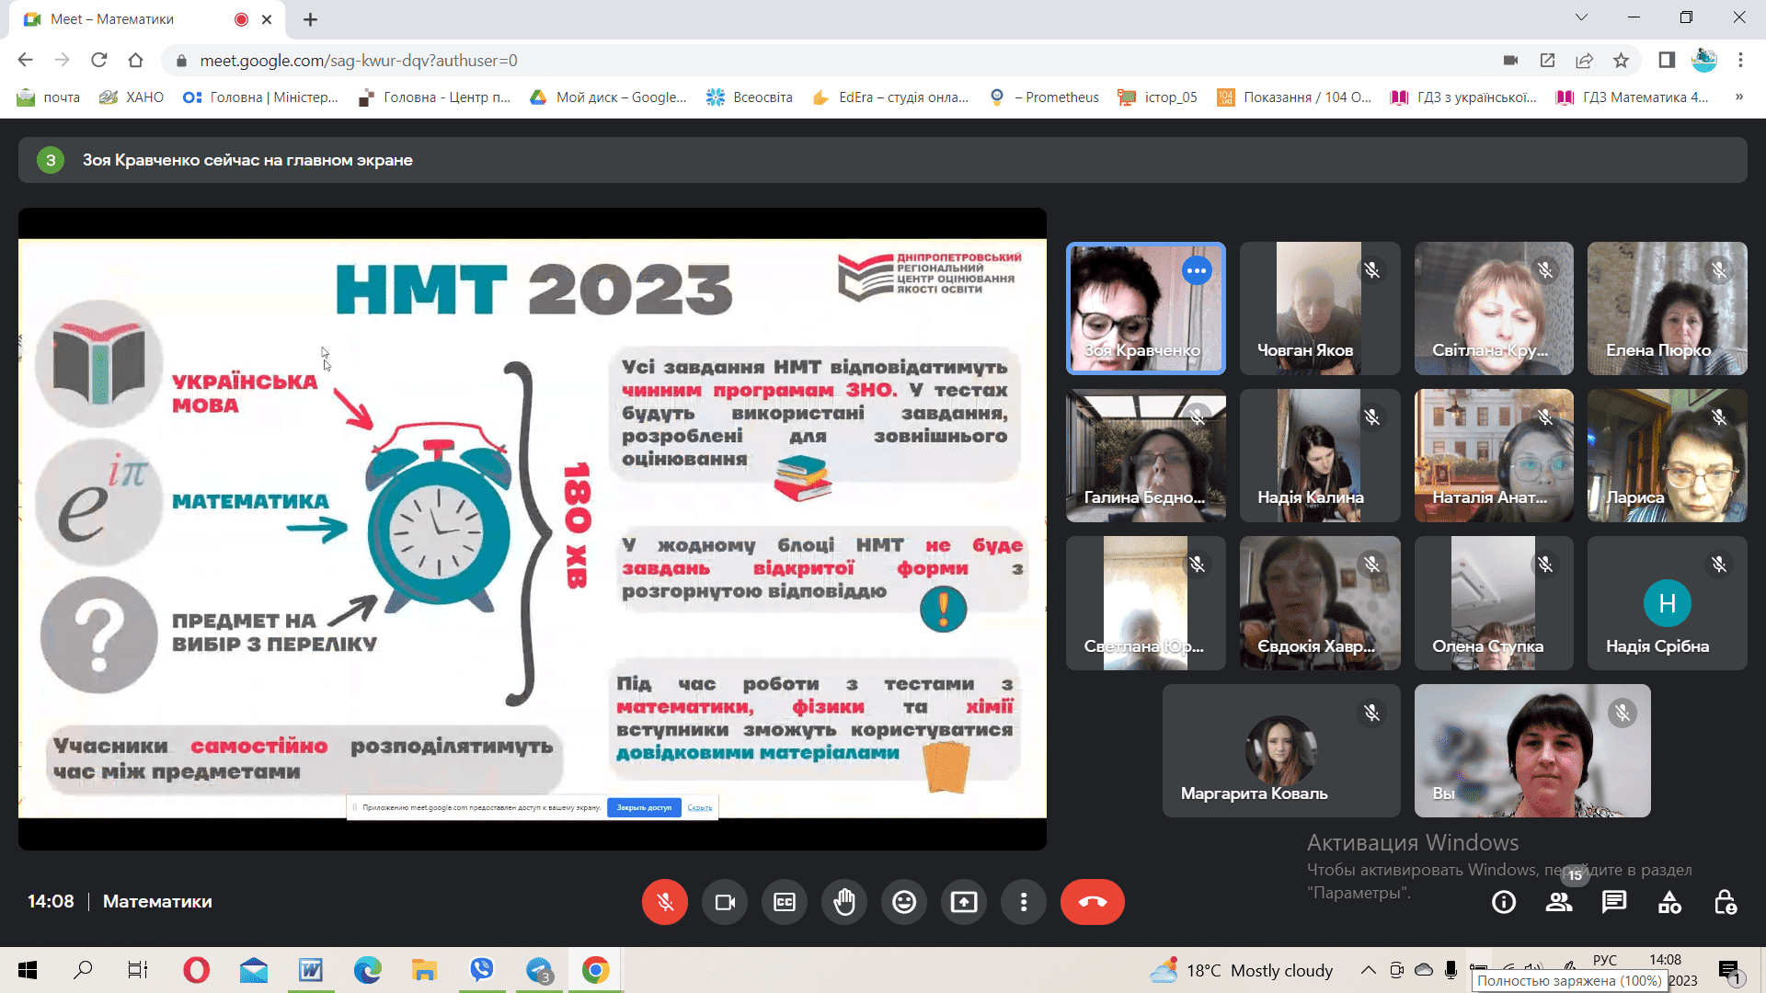The image size is (1766, 993).
Task: Open Windows notification center
Action: point(1730,971)
